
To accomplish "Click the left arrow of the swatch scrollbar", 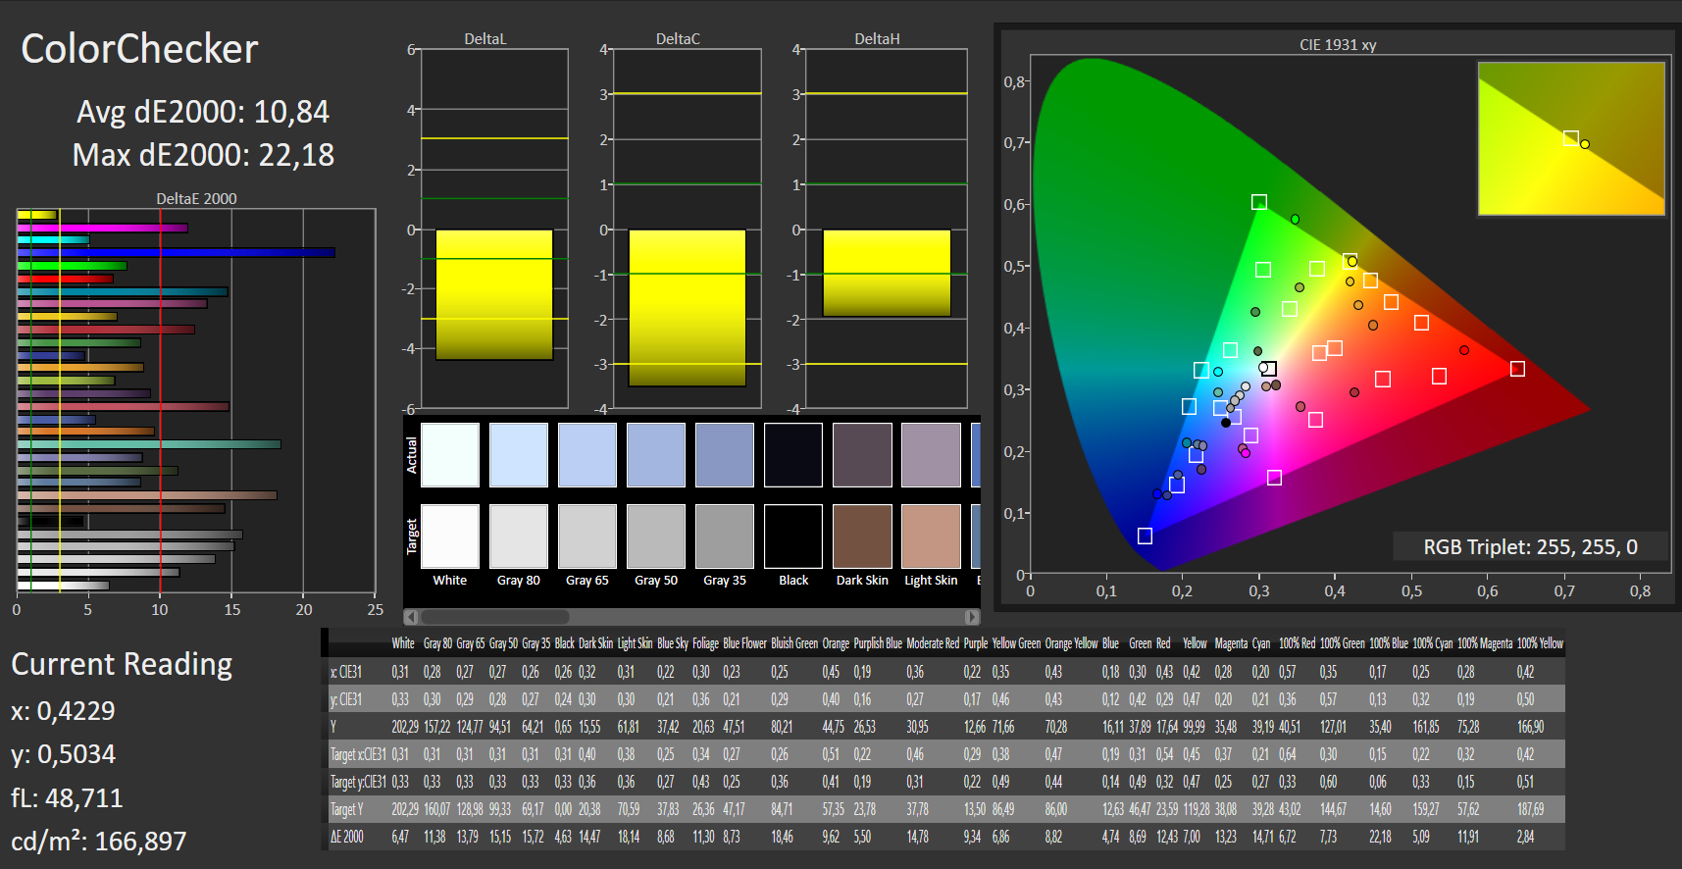I will click(x=412, y=617).
